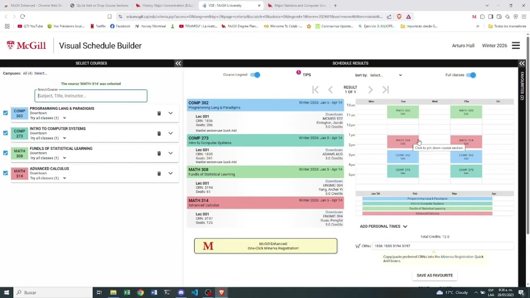Open the Tips link

pos(306,75)
